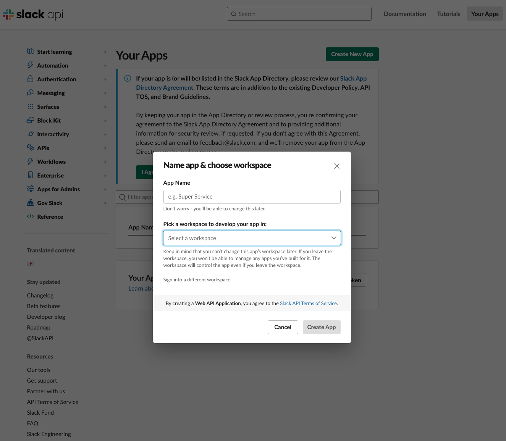Click the Create App button
The height and width of the screenshot is (441, 506).
pos(322,327)
